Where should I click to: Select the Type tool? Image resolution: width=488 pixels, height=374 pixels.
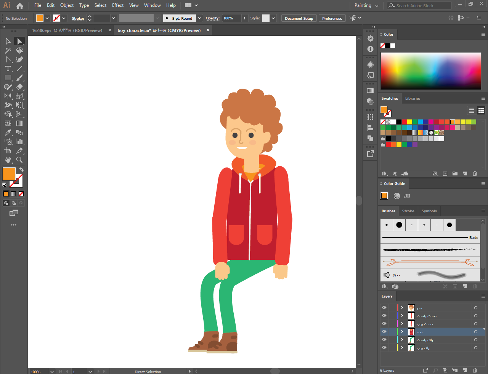[x=8, y=68]
